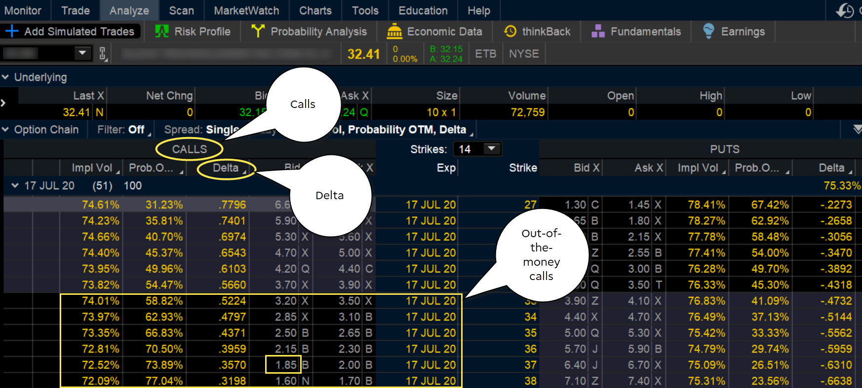
Task: Click put delta value -.6638
Action: pos(836,381)
